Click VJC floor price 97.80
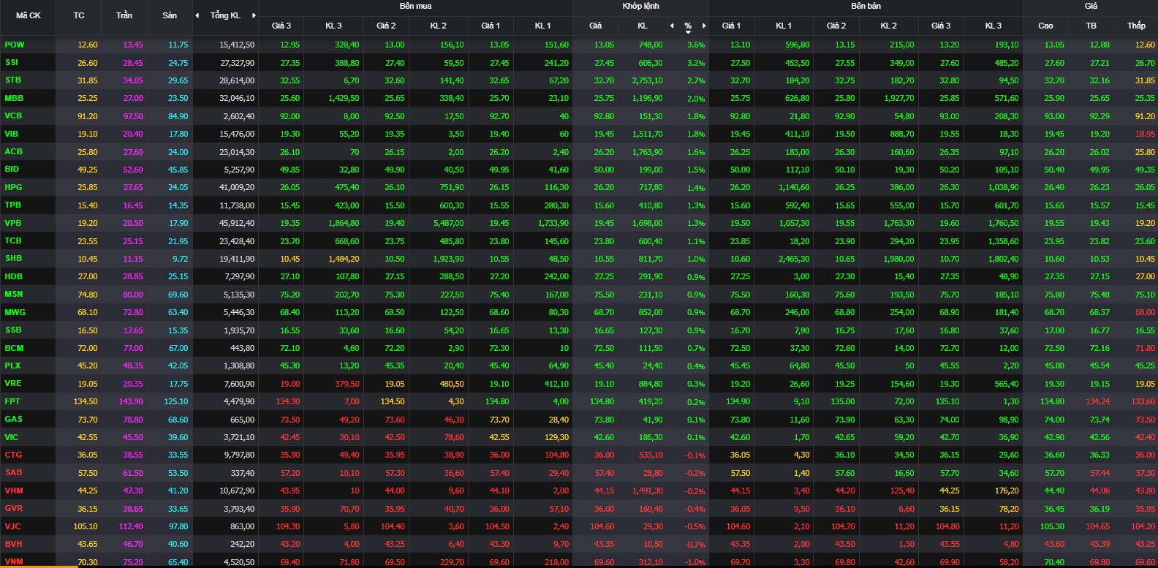Screen dimensions: 1158x568 tap(178, 526)
